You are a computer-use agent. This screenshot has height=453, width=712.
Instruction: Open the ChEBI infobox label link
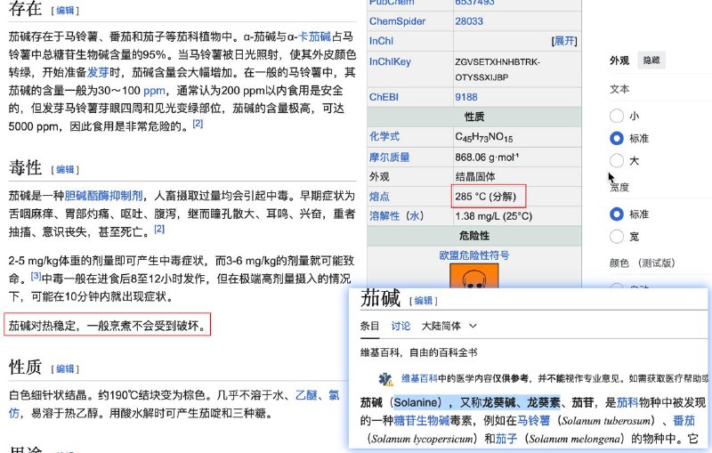(384, 97)
